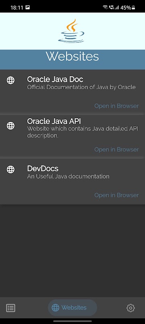Tap the clock showing 18:11

(17, 8)
